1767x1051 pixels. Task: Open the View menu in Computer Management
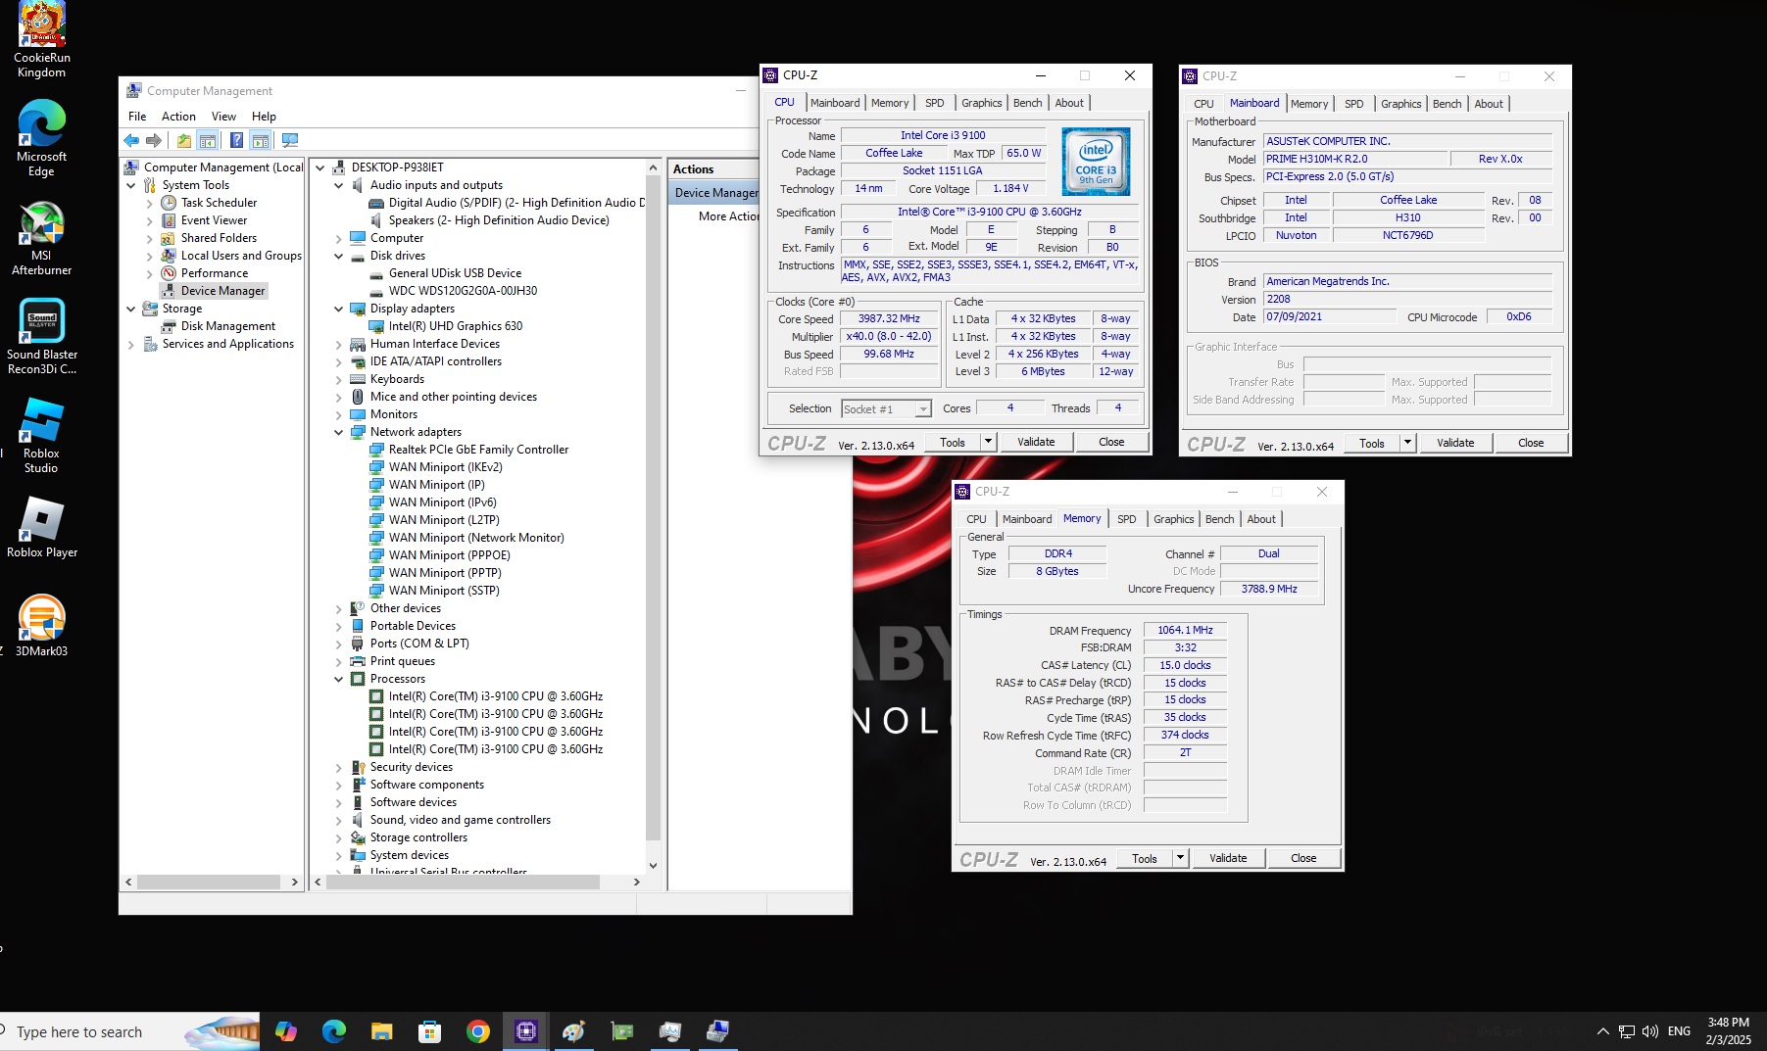[x=223, y=117]
